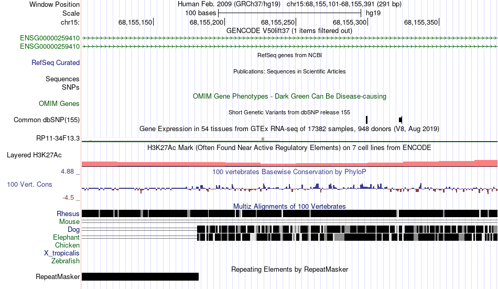Viewport: 498px width, 289px height.
Task: Click Short Genetic Variants dbSNP title
Action: click(289, 112)
